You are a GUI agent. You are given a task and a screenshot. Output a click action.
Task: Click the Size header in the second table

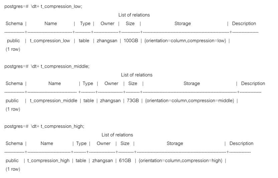pyautogui.click(x=133, y=83)
